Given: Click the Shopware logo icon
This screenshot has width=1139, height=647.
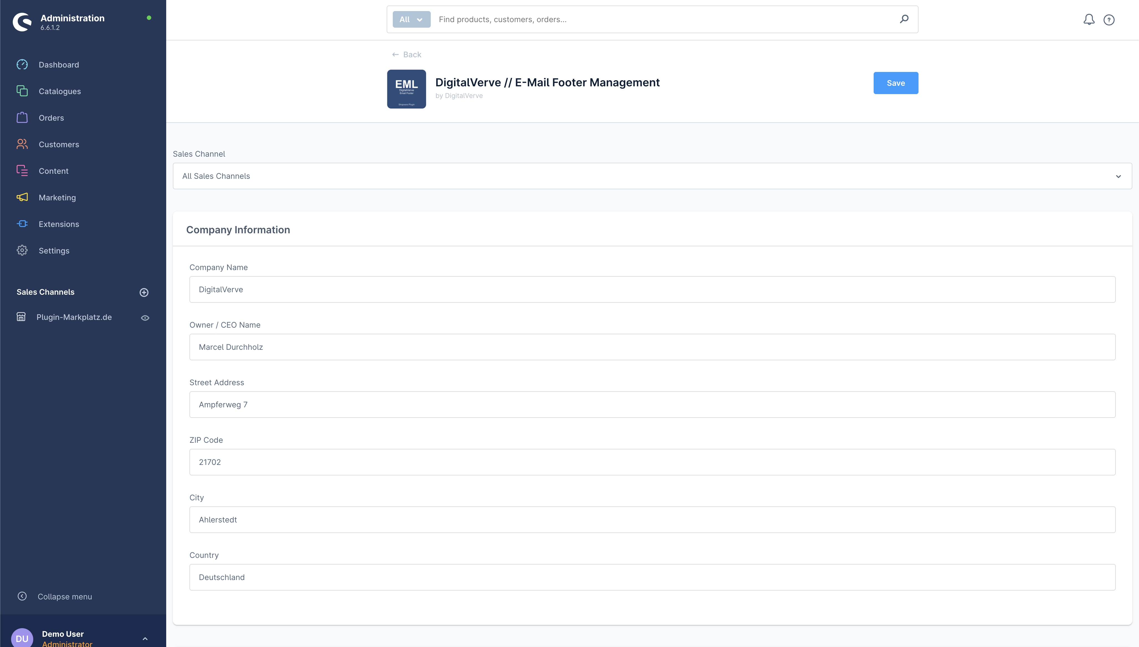Looking at the screenshot, I should click(x=22, y=22).
